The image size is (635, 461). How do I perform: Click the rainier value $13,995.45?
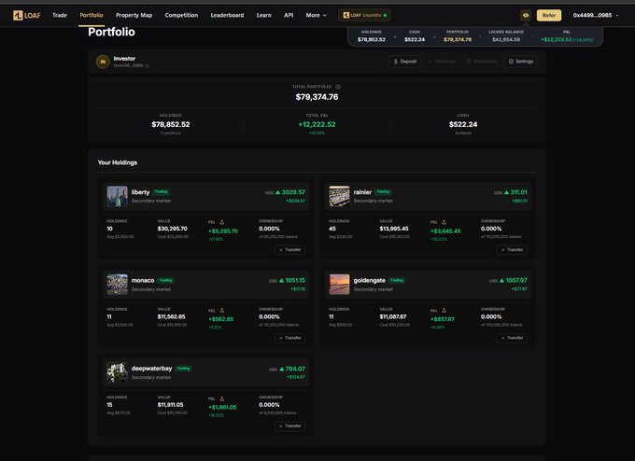tap(394, 229)
